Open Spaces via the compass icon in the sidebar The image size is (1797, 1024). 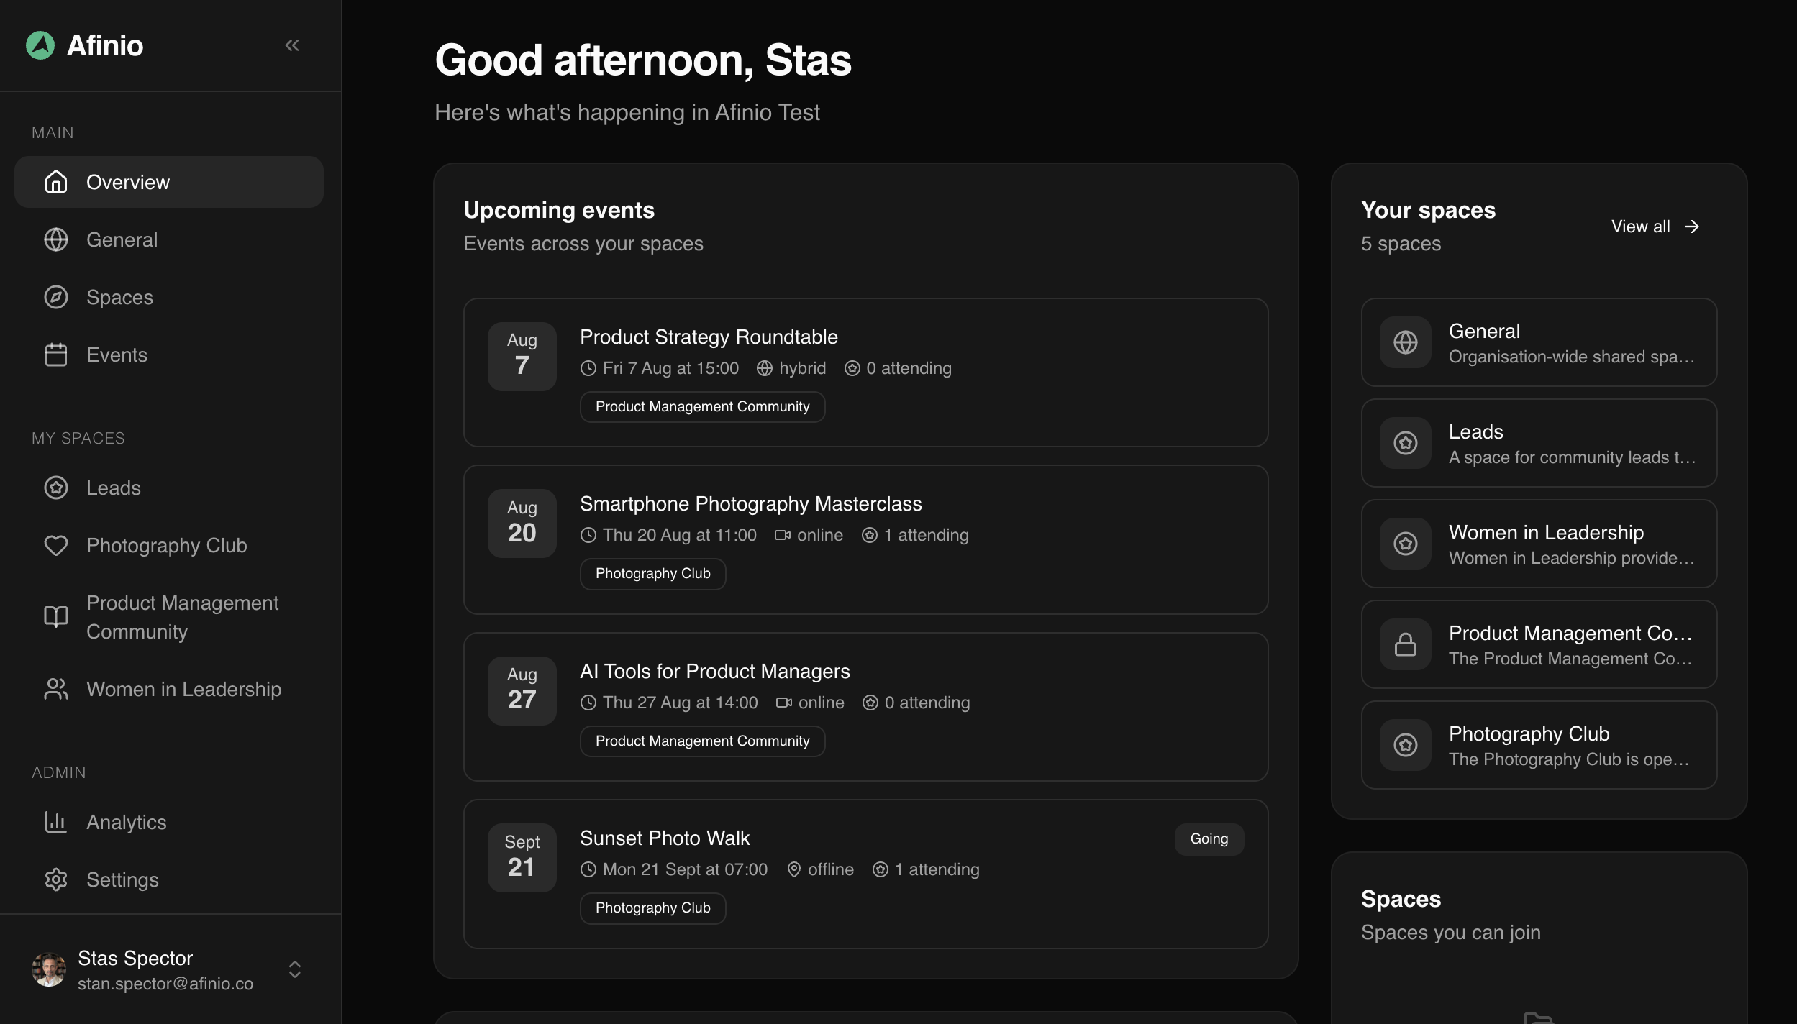pos(56,298)
